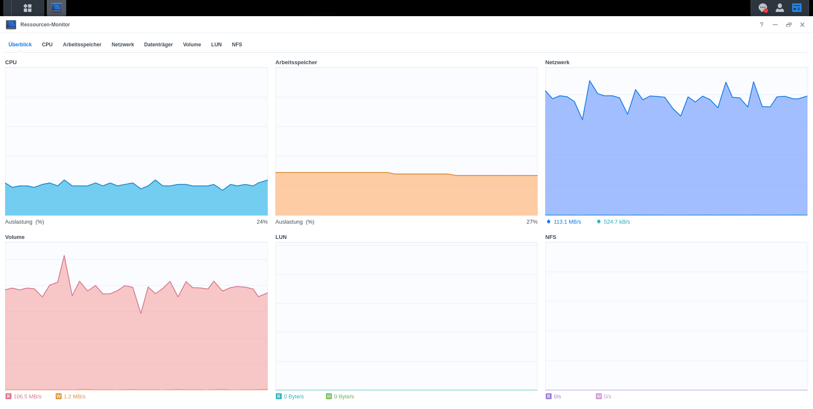Click the LUN panel heading
Viewport: 813px width, 409px height.
[x=281, y=237]
